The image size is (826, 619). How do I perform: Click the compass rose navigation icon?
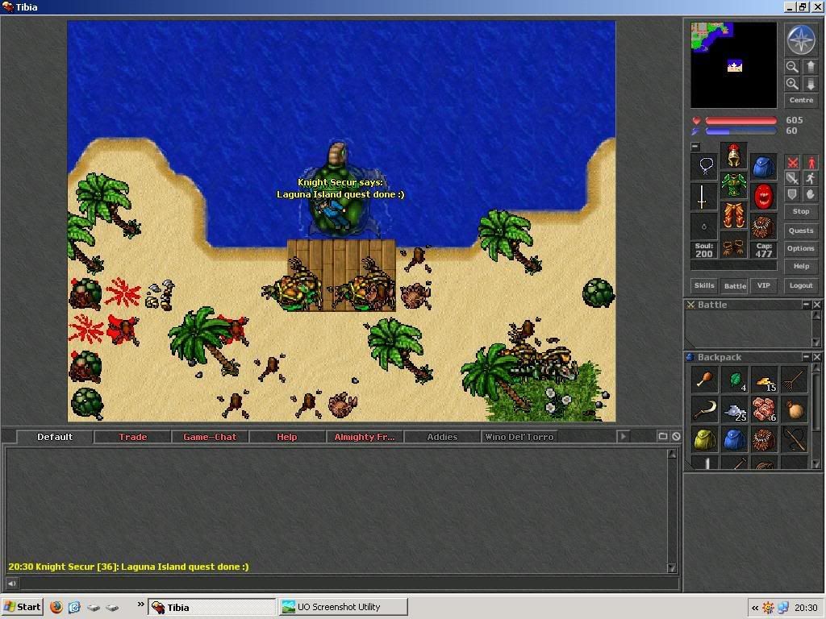(801, 40)
